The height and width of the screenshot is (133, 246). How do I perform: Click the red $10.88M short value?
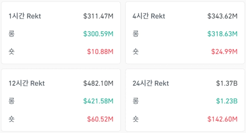(x=100, y=51)
